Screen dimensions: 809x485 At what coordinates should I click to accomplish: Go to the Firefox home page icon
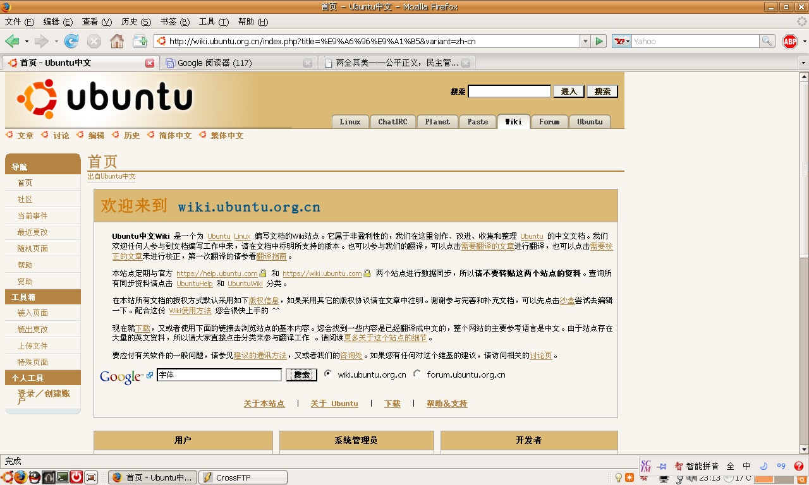point(117,41)
